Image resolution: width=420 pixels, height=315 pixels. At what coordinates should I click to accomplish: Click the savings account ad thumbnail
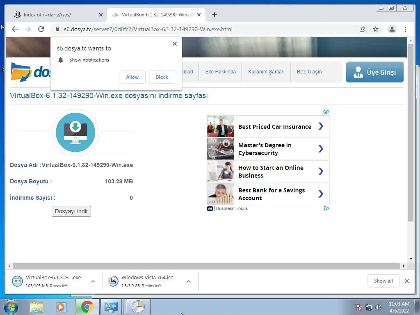tap(221, 194)
